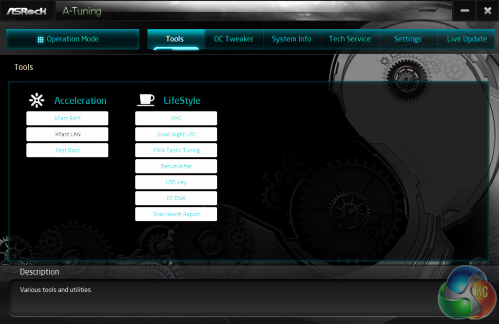499x324 pixels.
Task: View the Disk Health Report
Action: [176, 214]
